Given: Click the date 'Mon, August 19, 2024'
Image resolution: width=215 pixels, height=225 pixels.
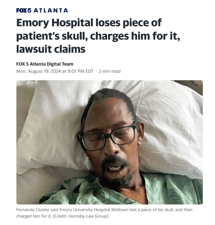Looking at the screenshot, I should [38, 71].
